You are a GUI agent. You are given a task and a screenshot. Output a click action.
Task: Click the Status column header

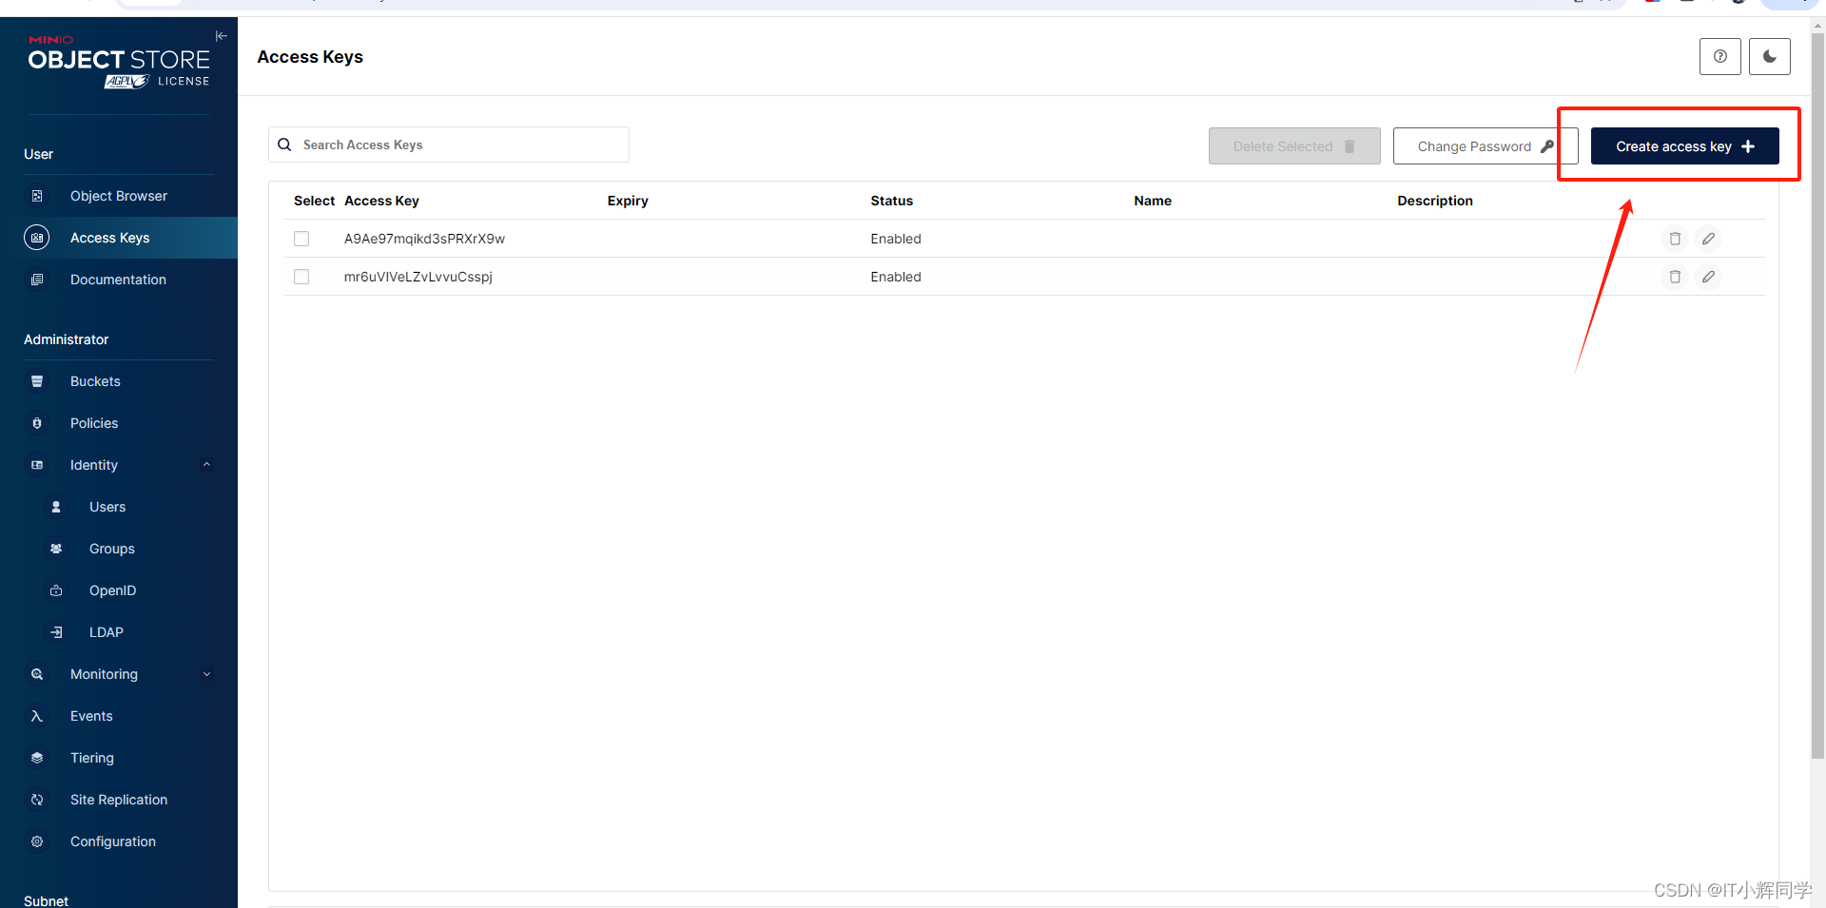pos(892,201)
